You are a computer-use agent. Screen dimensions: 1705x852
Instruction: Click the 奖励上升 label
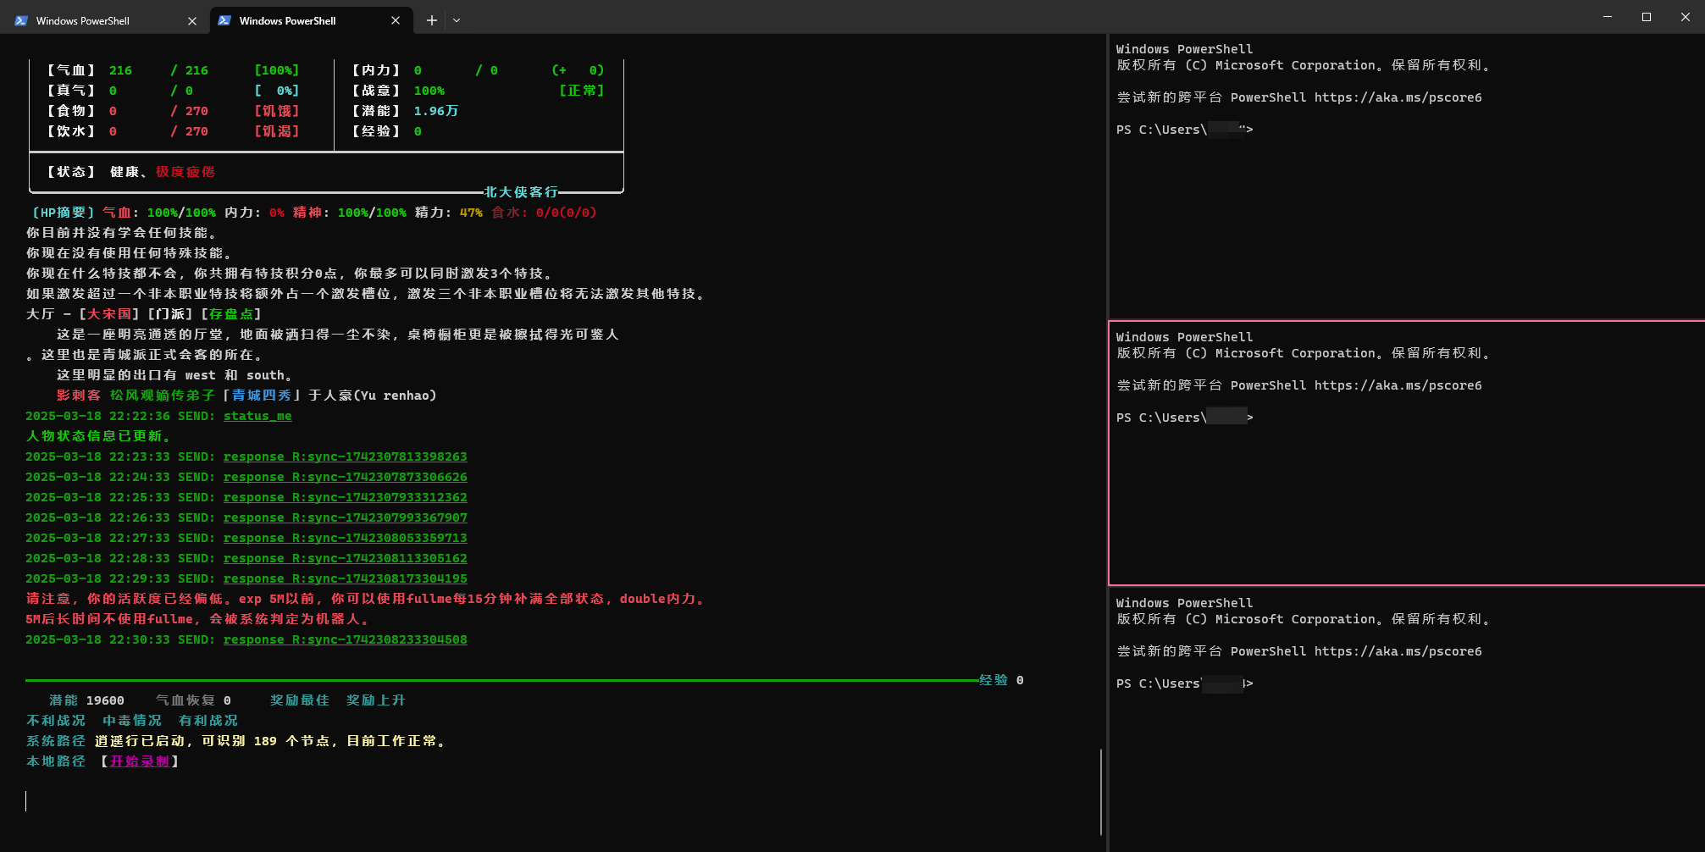coord(376,700)
